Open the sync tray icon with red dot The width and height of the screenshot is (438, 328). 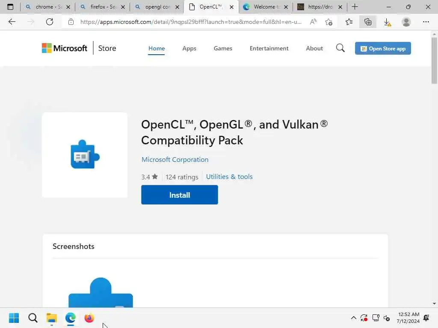364,318
